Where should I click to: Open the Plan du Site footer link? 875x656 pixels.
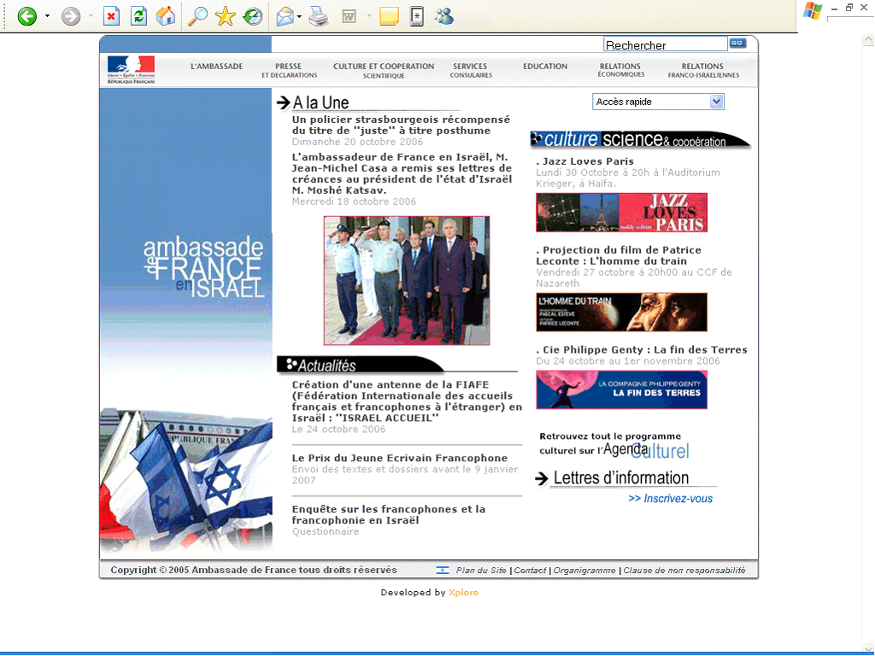pos(481,571)
